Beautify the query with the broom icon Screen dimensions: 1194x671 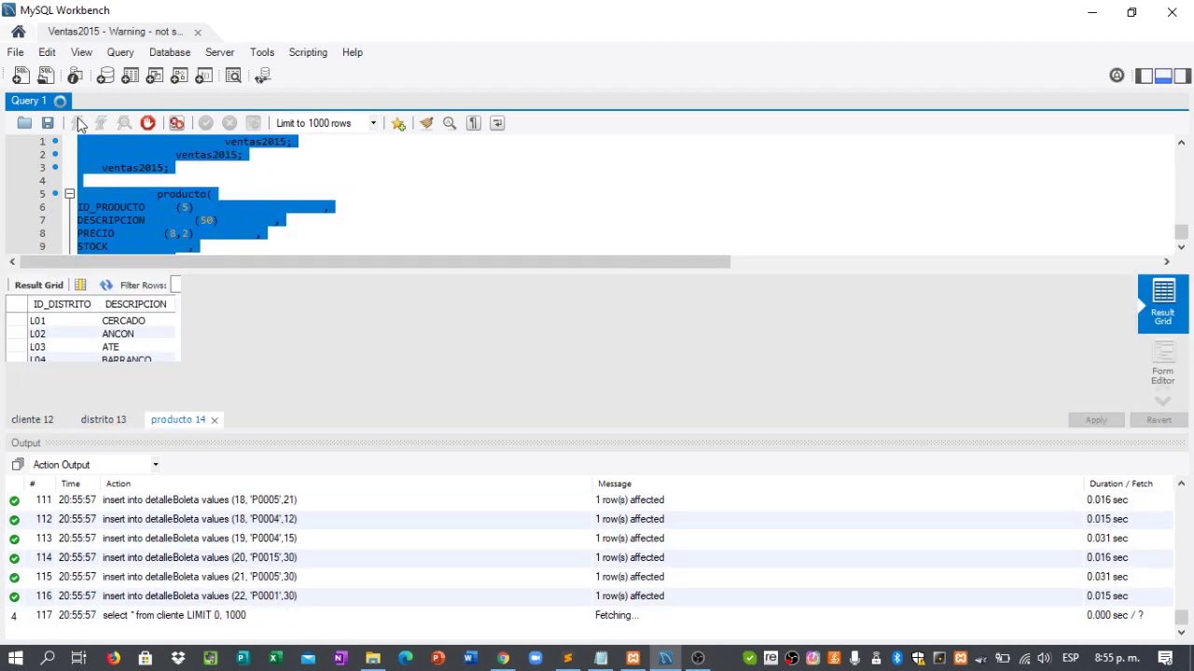[426, 123]
